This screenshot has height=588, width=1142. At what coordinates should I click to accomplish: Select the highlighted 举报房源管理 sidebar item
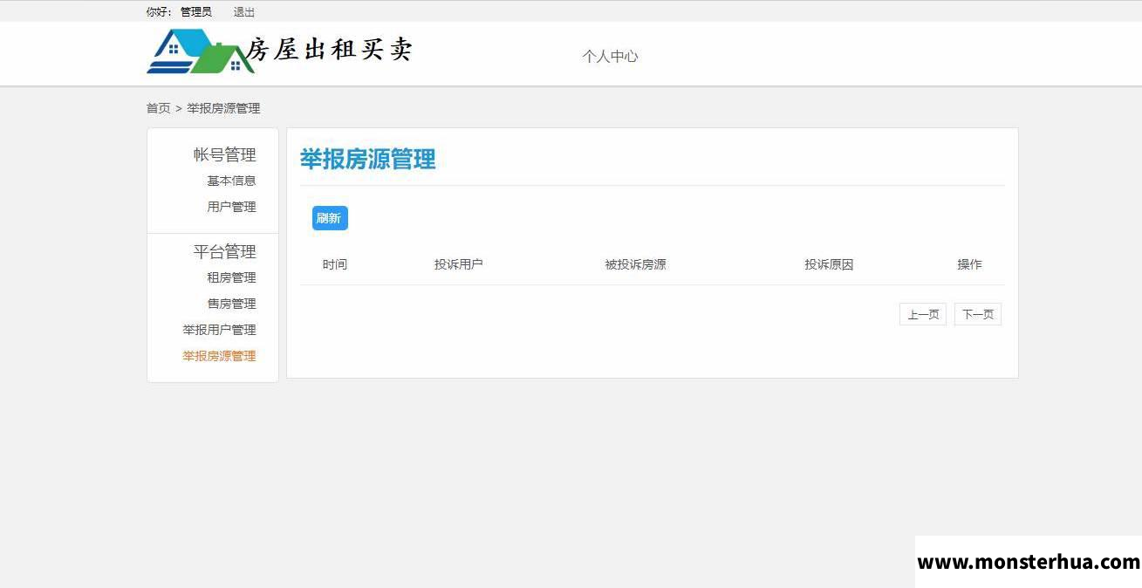click(219, 356)
